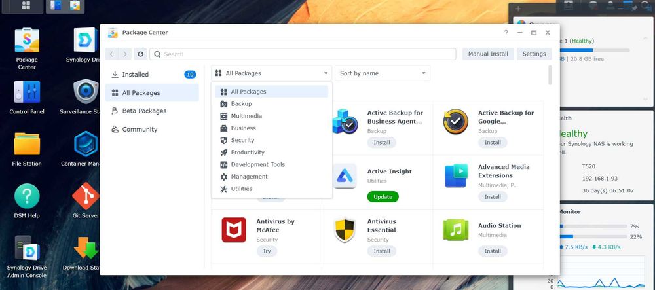Choose Utilities from the category list
The image size is (655, 290).
coord(272,189)
